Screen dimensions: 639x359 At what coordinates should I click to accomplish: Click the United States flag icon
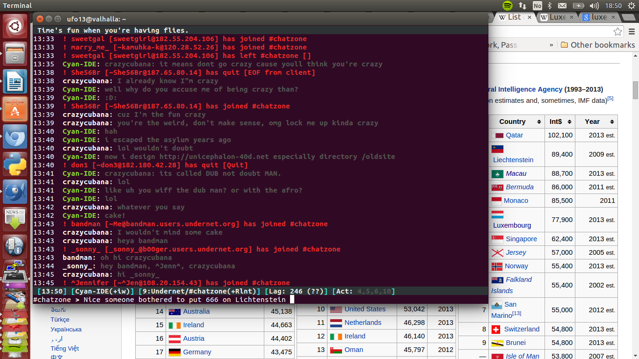336,309
